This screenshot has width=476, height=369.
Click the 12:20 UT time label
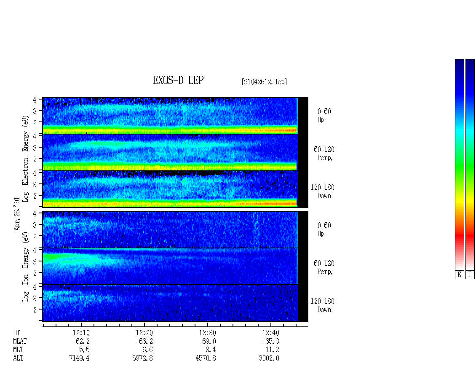(144, 333)
